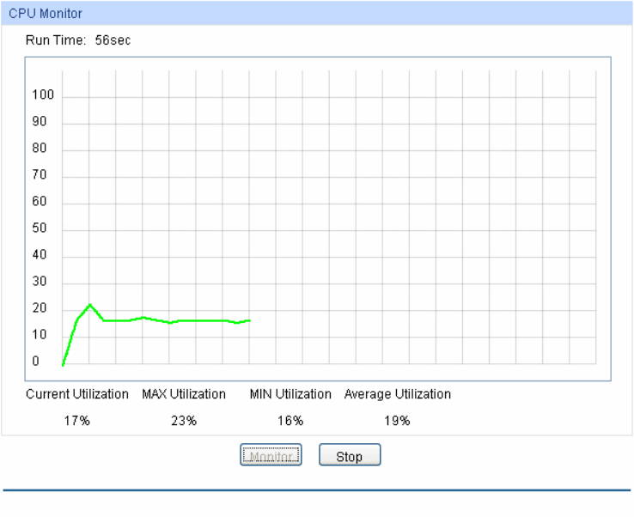
Task: Click the MIN Utilization label
Action: point(290,393)
